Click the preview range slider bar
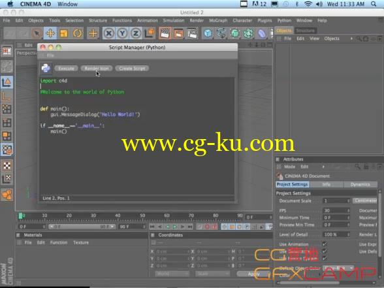 point(82,227)
